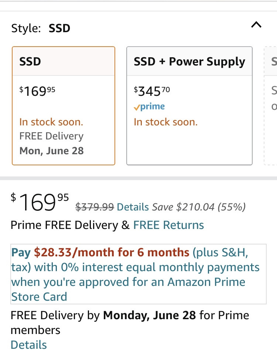Click the strikethrough $379.99 list price
Image resolution: width=277 pixels, height=351 pixels.
pyautogui.click(x=95, y=207)
